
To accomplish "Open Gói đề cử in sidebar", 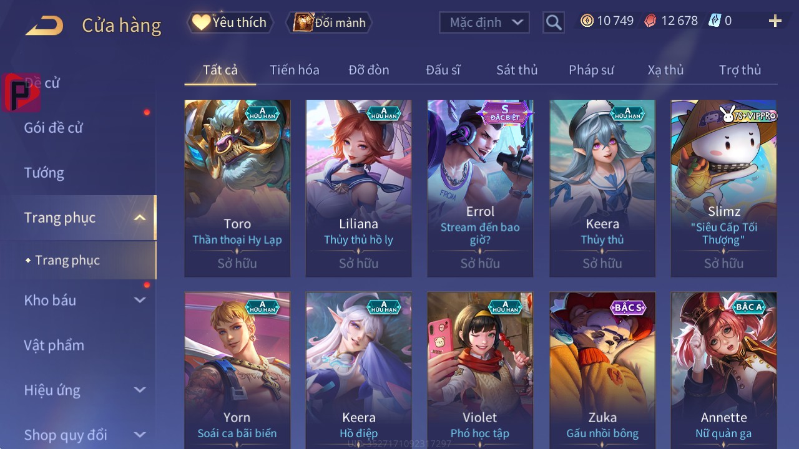I will tap(54, 128).
